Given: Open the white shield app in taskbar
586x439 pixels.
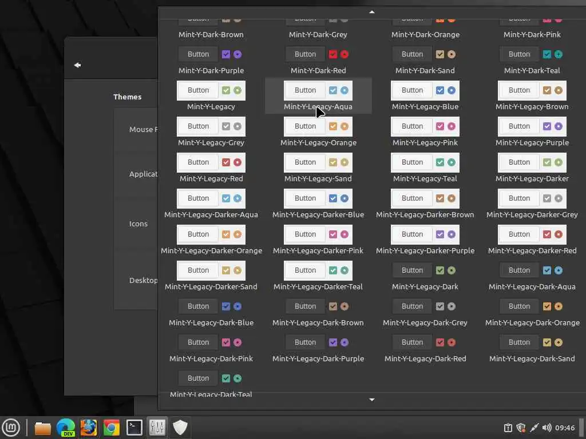Looking at the screenshot, I should pyautogui.click(x=180, y=428).
